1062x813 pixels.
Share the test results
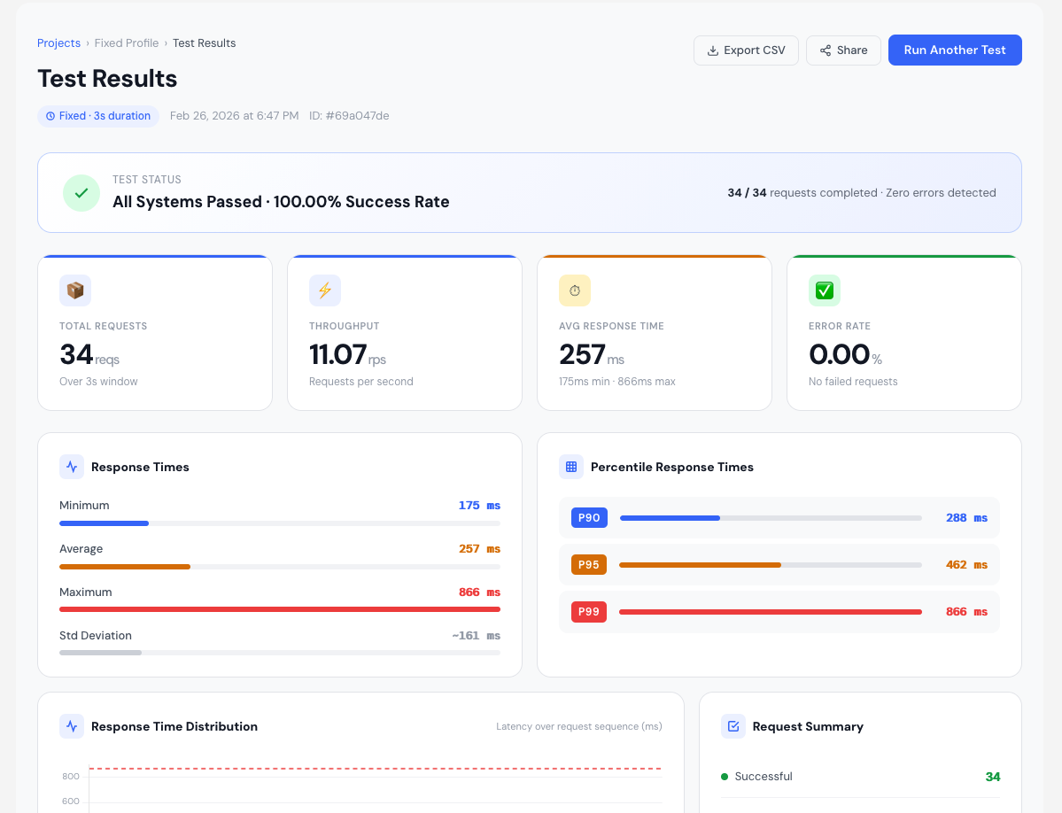pyautogui.click(x=843, y=50)
